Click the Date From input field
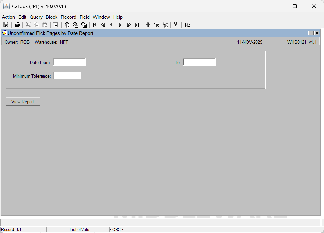324x233 pixels. click(x=69, y=62)
